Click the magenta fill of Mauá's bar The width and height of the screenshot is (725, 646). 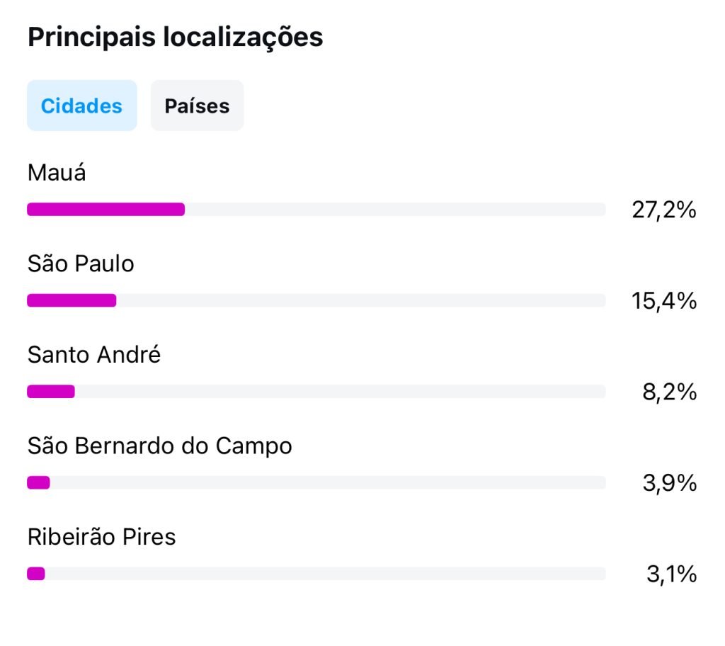[106, 209]
